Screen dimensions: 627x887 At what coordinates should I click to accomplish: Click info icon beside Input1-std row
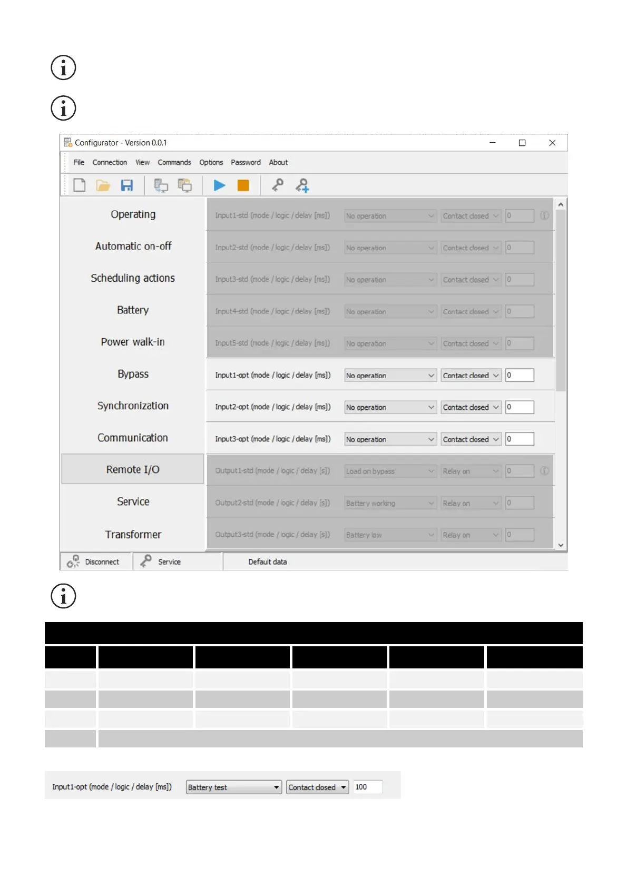pyautogui.click(x=545, y=215)
